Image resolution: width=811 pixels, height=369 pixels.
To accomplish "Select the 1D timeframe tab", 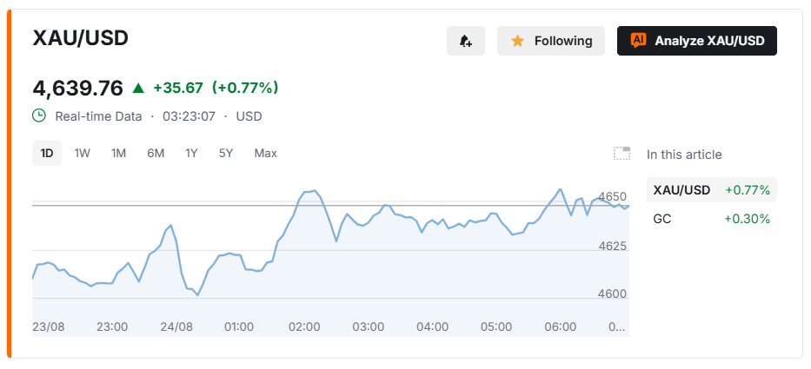I will click(x=47, y=154).
